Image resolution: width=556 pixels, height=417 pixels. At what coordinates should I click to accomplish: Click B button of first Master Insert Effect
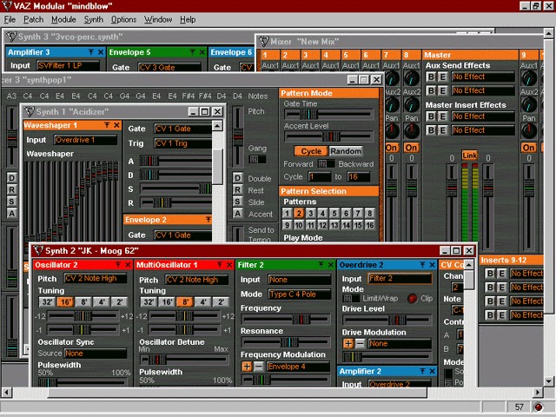431,116
